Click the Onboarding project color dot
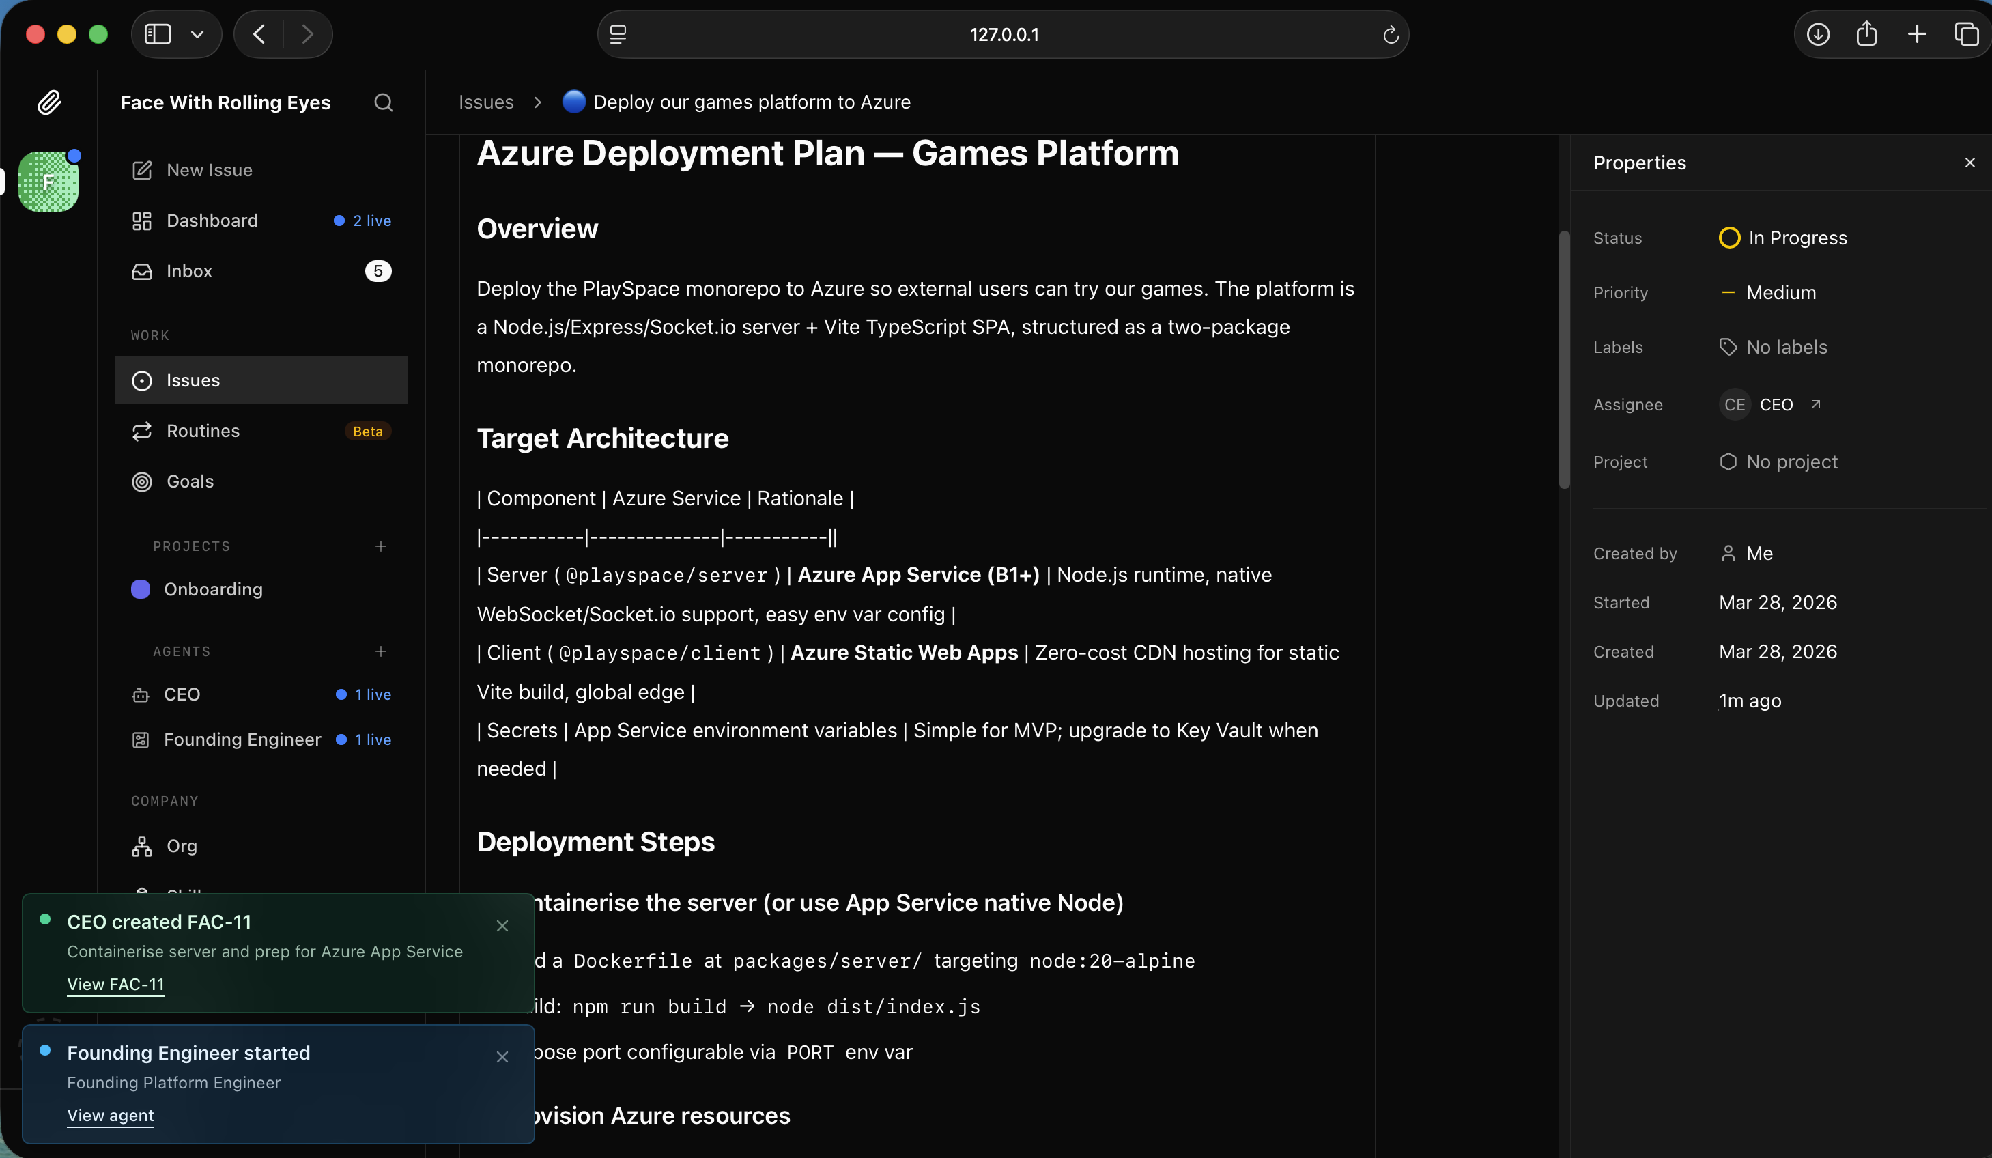The height and width of the screenshot is (1158, 1992). click(x=141, y=589)
